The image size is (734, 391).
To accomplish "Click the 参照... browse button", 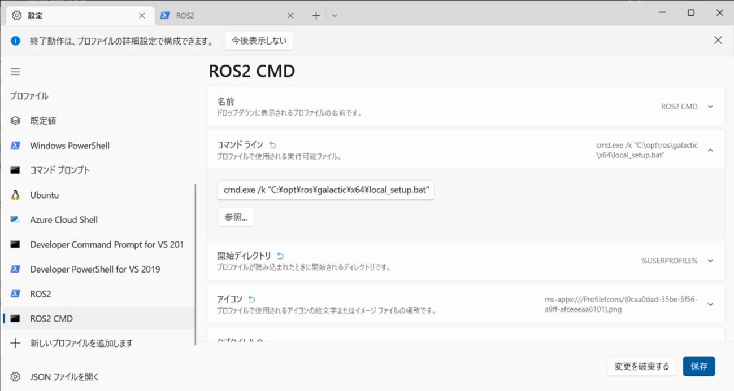I will tap(236, 217).
